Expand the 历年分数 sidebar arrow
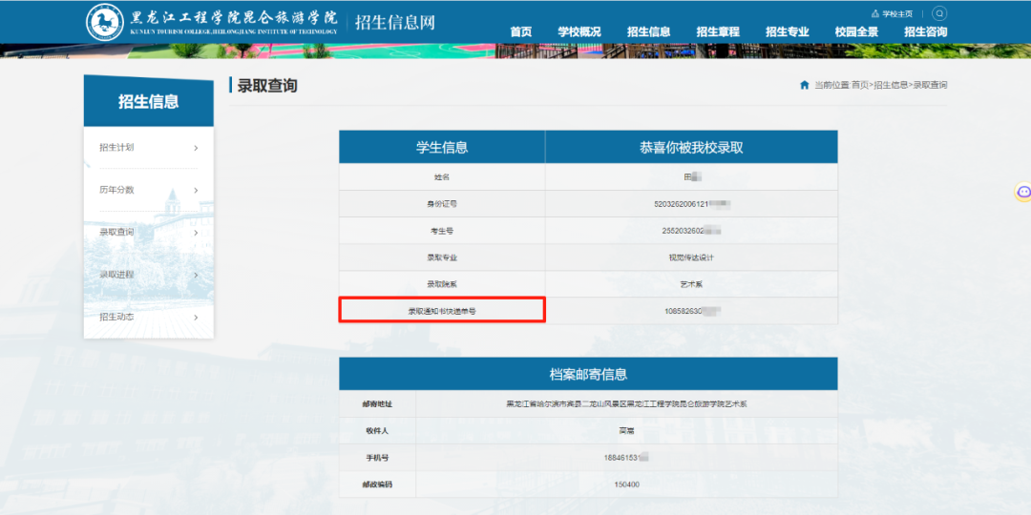The width and height of the screenshot is (1031, 515). click(196, 190)
